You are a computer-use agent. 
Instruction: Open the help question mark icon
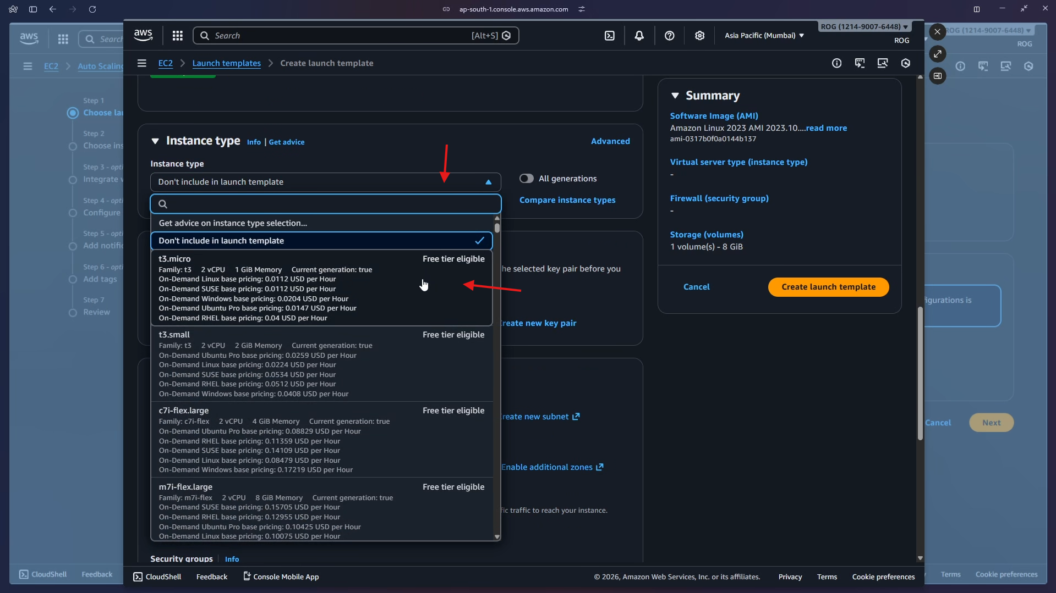tap(669, 35)
